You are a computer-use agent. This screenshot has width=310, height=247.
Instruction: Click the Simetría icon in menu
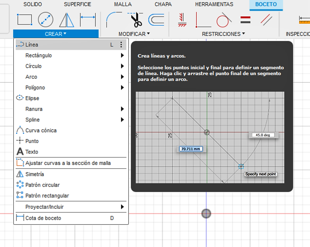click(x=20, y=174)
